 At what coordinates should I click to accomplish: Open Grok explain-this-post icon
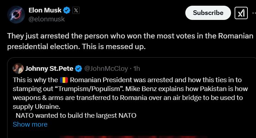[241, 13]
